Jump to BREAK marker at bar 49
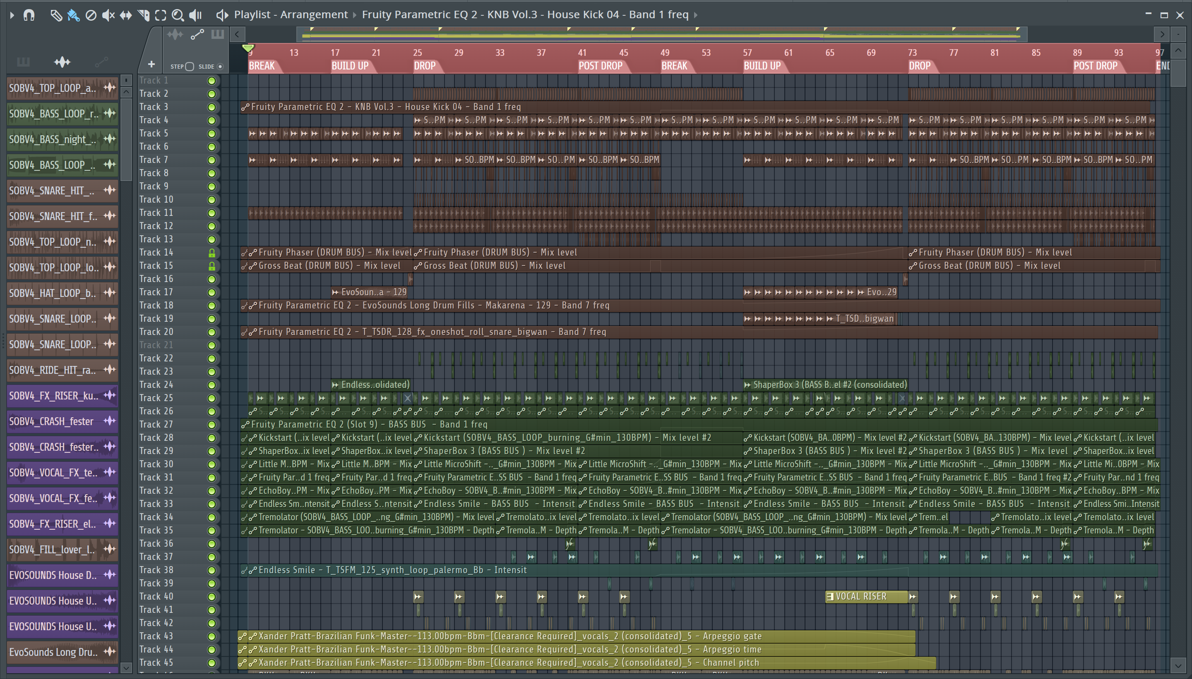The image size is (1192, 679). [x=674, y=66]
